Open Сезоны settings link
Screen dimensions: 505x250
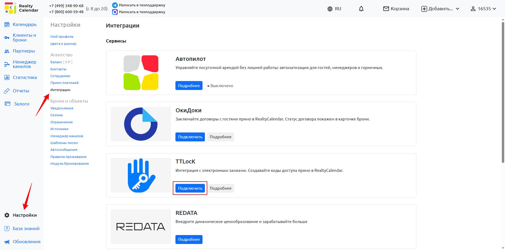pyautogui.click(x=57, y=115)
